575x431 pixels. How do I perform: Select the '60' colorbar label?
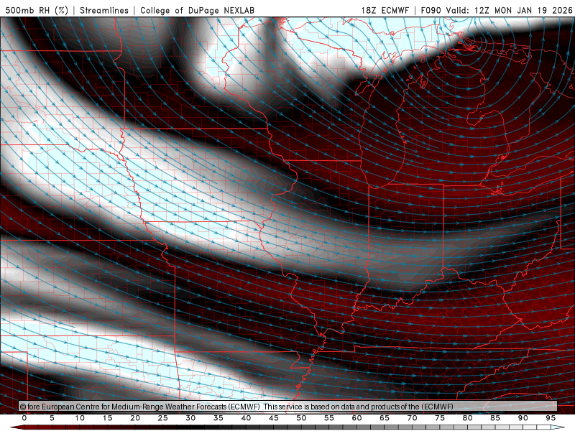point(356,418)
